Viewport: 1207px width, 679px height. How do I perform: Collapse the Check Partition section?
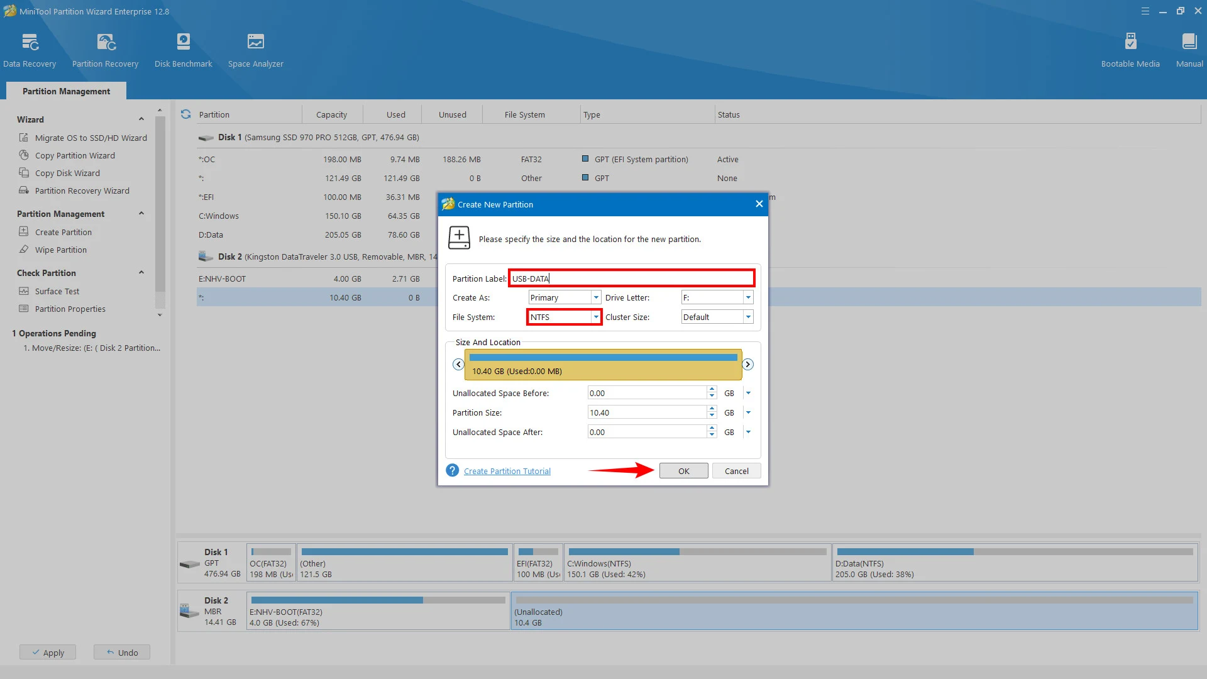click(x=141, y=272)
